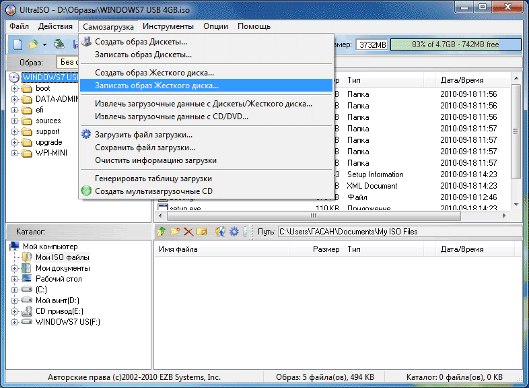Expand the support folder node
Viewport: 529px width, 388px height.
15,132
